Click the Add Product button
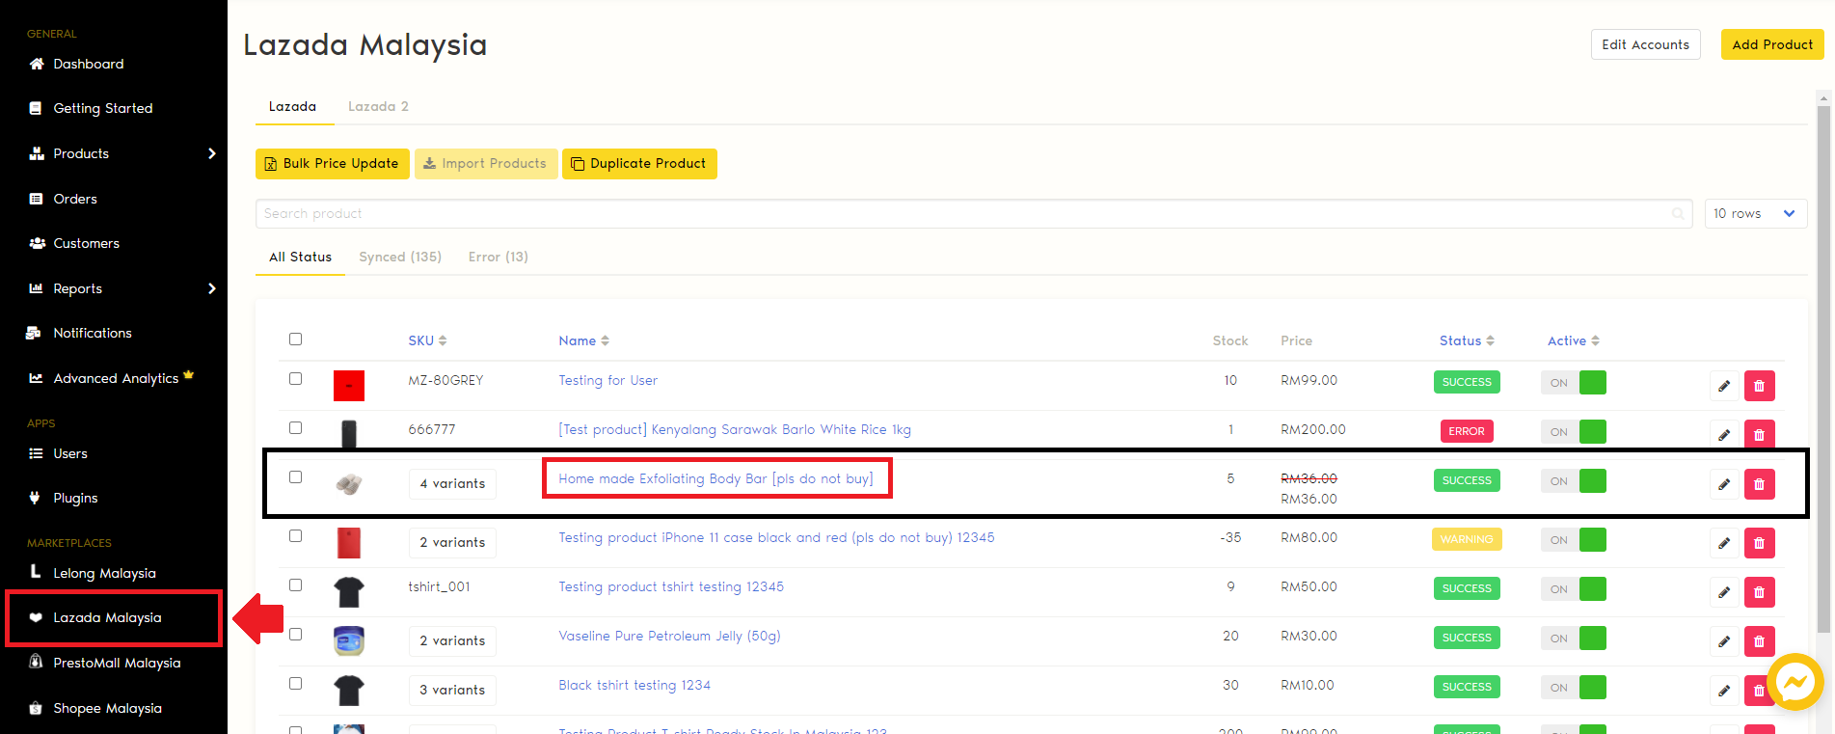 coord(1771,44)
